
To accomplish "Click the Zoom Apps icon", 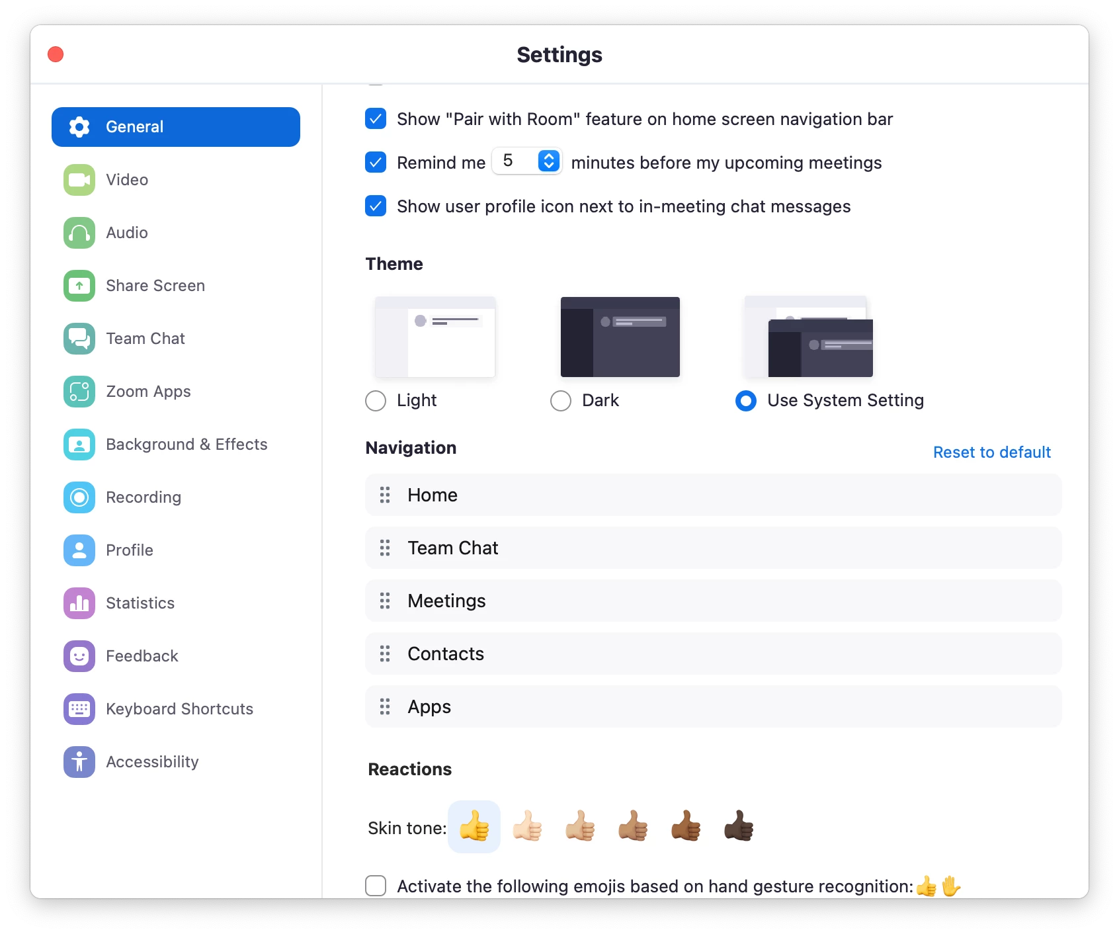I will (x=79, y=392).
